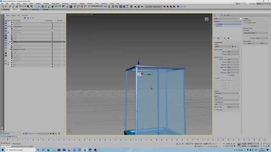Open the Modifier List dropdown
271x152 pixels.
[x=227, y=22]
